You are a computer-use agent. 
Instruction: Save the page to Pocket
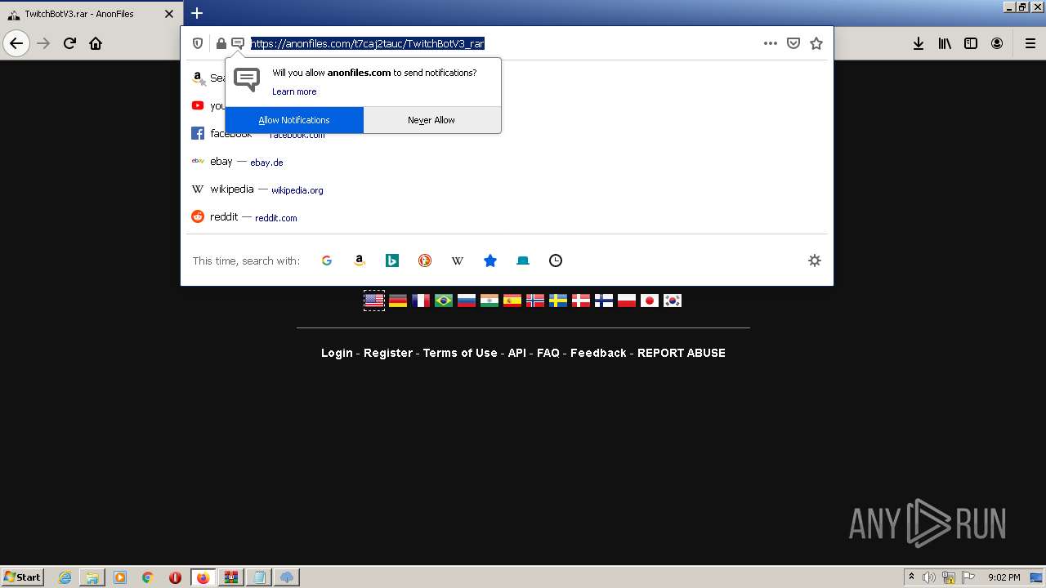(x=793, y=43)
